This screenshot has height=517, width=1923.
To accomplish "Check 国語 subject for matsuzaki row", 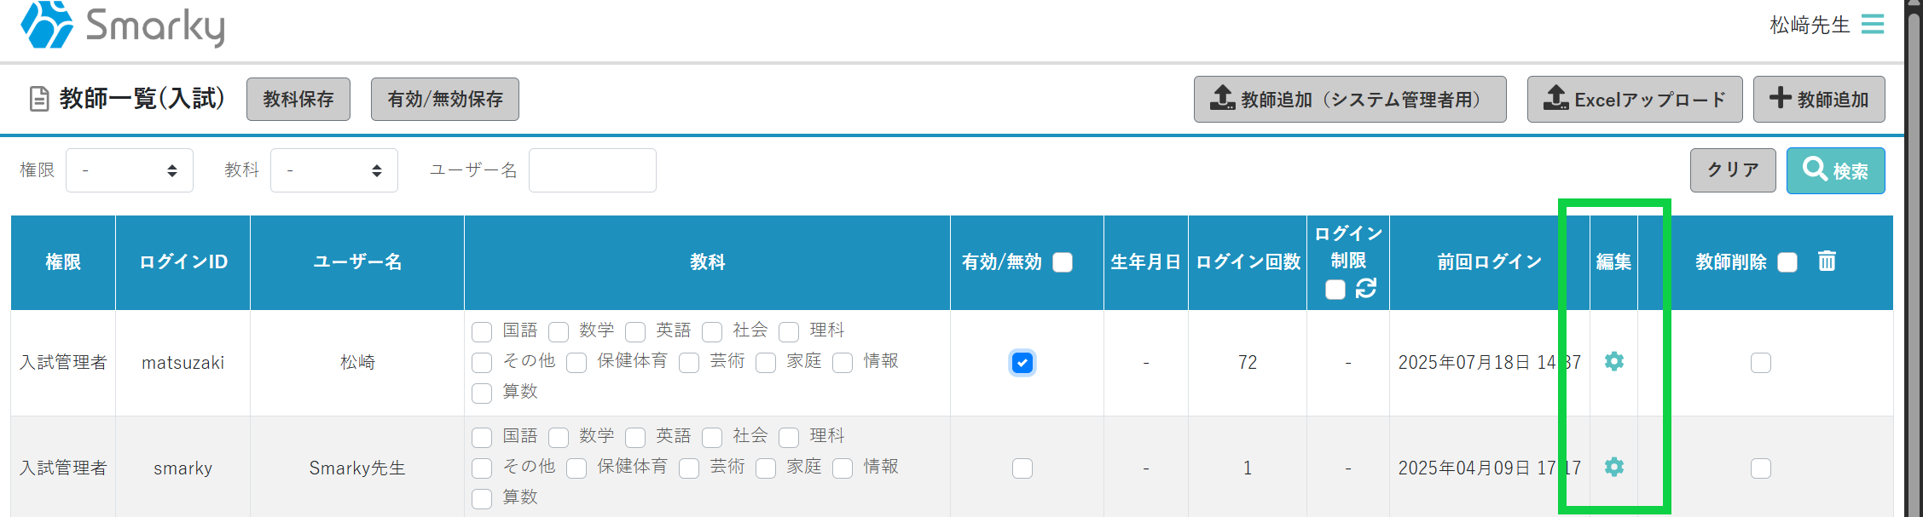I will pyautogui.click(x=482, y=331).
